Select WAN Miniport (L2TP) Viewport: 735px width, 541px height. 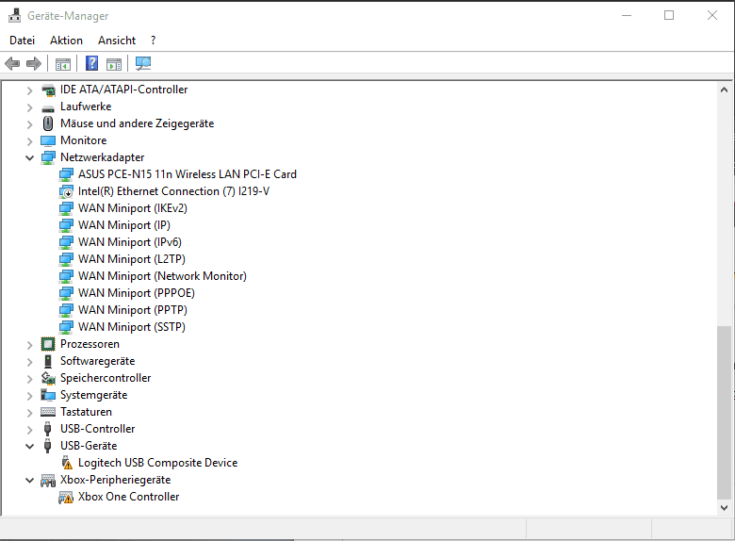point(132,259)
